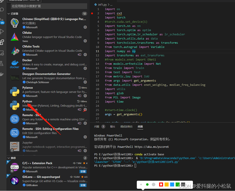Click inf1.py in the breadcrumb
This screenshot has height=191, width=235.
pyautogui.click(x=102, y=5)
